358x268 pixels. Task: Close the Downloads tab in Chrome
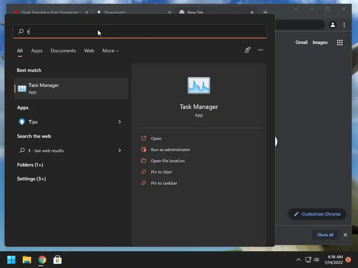click(x=170, y=12)
